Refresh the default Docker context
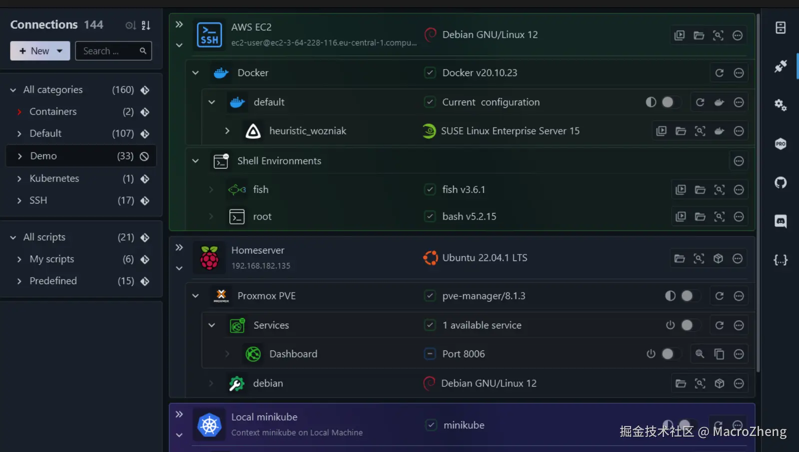 (x=700, y=102)
